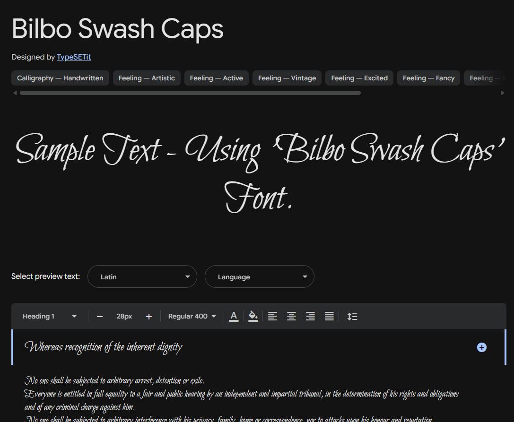This screenshot has width=514, height=422.
Task: Select the Feeling — Excited tag
Action: click(x=359, y=78)
